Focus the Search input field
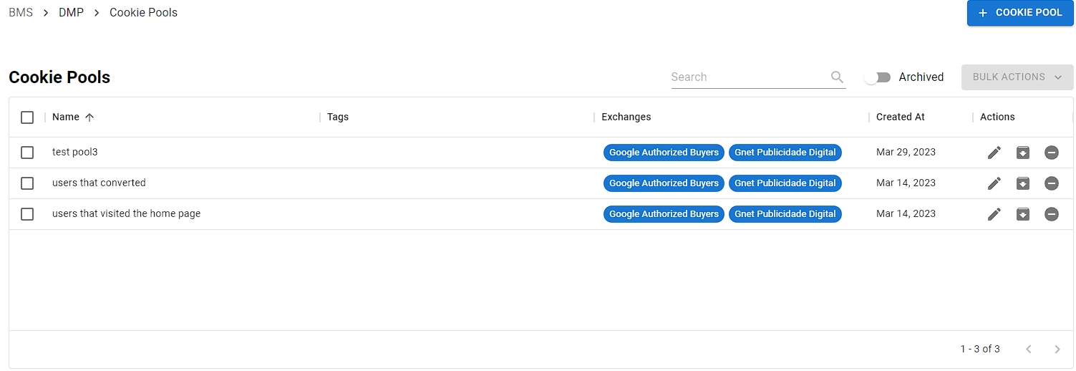 748,77
